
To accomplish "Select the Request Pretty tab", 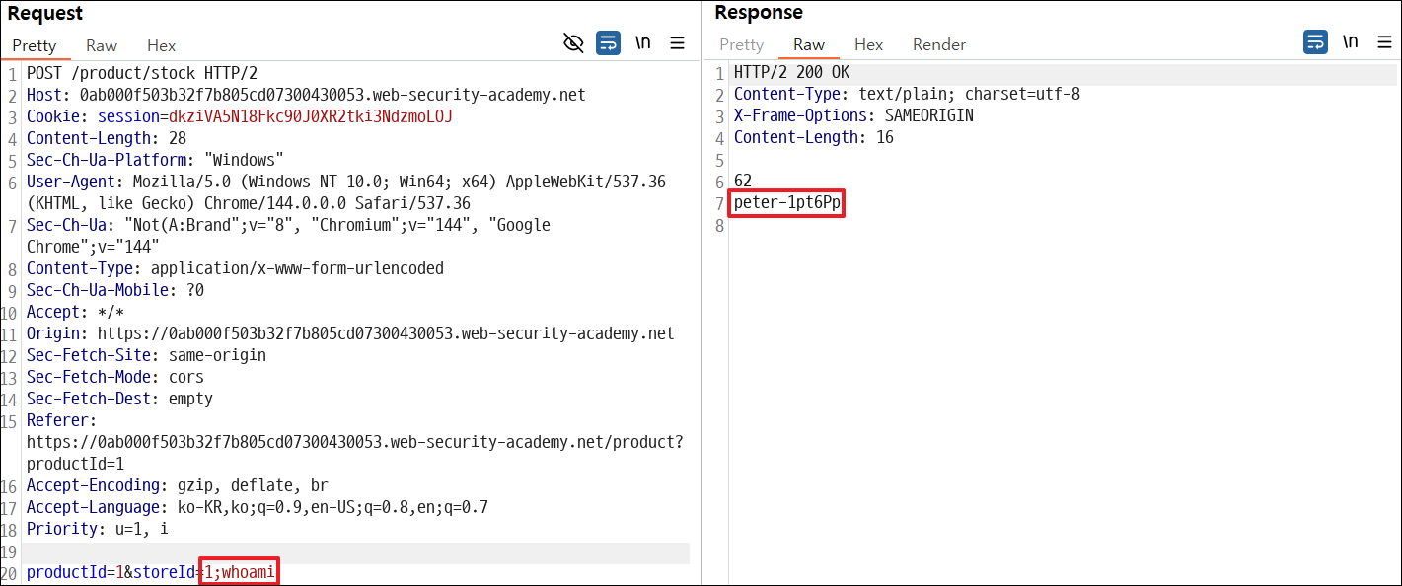I will click(x=35, y=45).
